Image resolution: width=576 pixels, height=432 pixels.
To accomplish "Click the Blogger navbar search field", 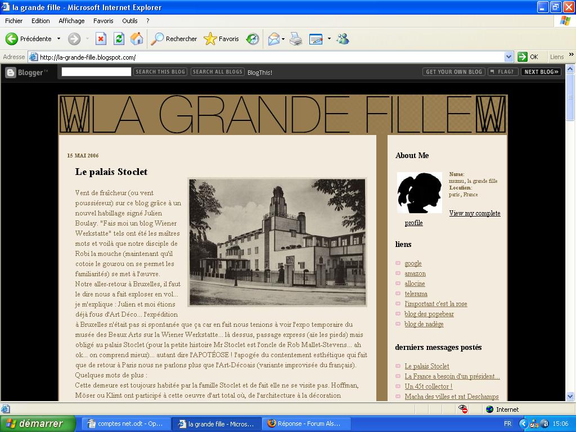I will [96, 71].
